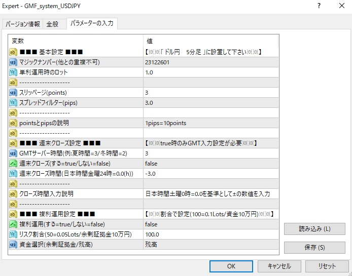352x276 pixels.
Task: Click the GMTサーバー時間 integer icon
Action: coord(14,153)
